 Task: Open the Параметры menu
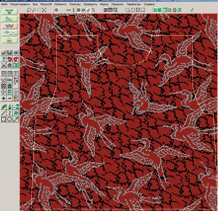point(134,5)
